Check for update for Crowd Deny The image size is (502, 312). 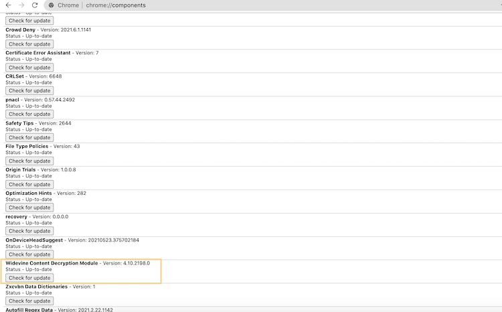point(29,44)
